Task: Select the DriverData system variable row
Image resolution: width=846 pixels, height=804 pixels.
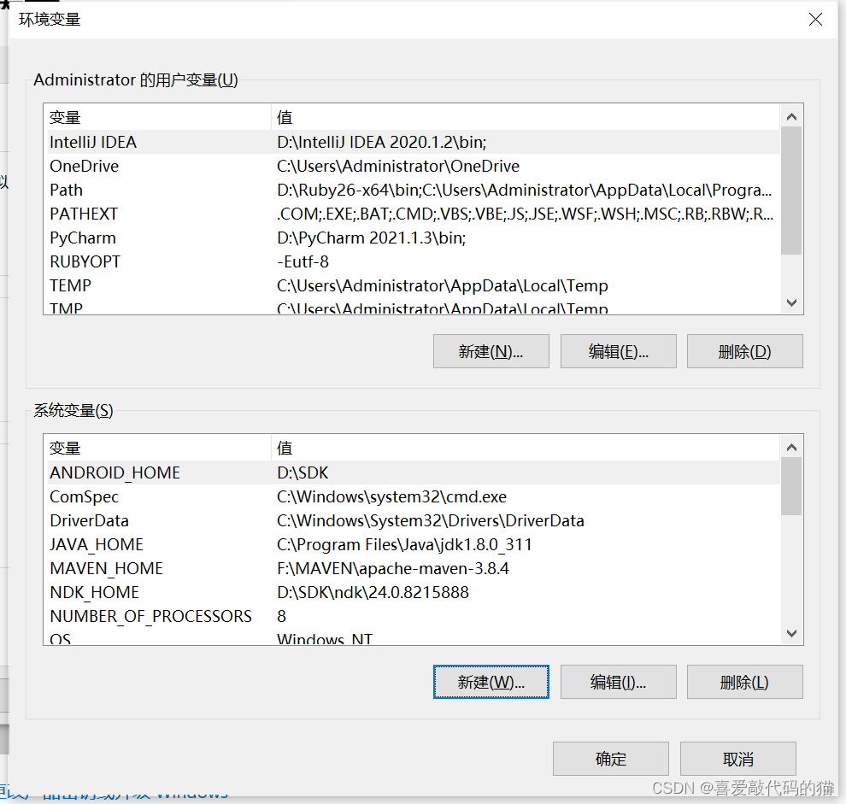Action: (414, 520)
